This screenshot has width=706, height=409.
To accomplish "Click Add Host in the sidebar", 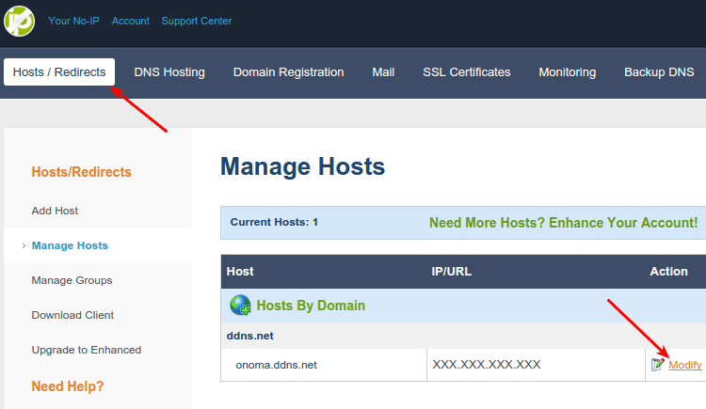I will tap(55, 211).
